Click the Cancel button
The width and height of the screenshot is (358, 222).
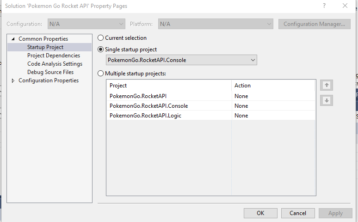click(x=298, y=213)
